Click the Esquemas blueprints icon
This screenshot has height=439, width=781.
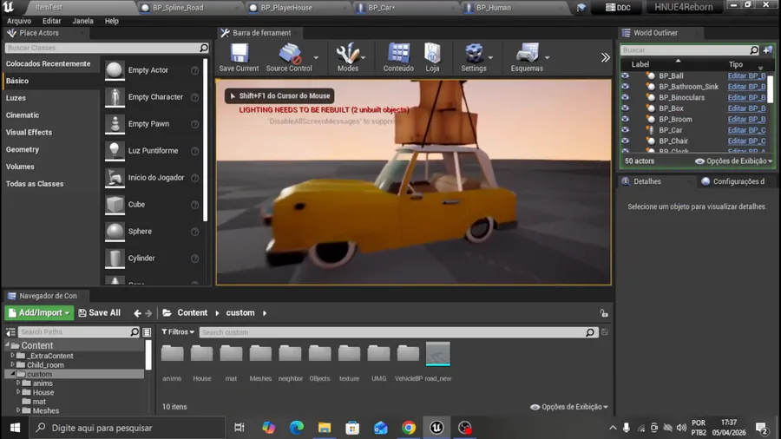[527, 54]
